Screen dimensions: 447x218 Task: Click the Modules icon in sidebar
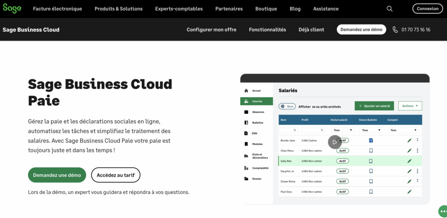click(246, 144)
